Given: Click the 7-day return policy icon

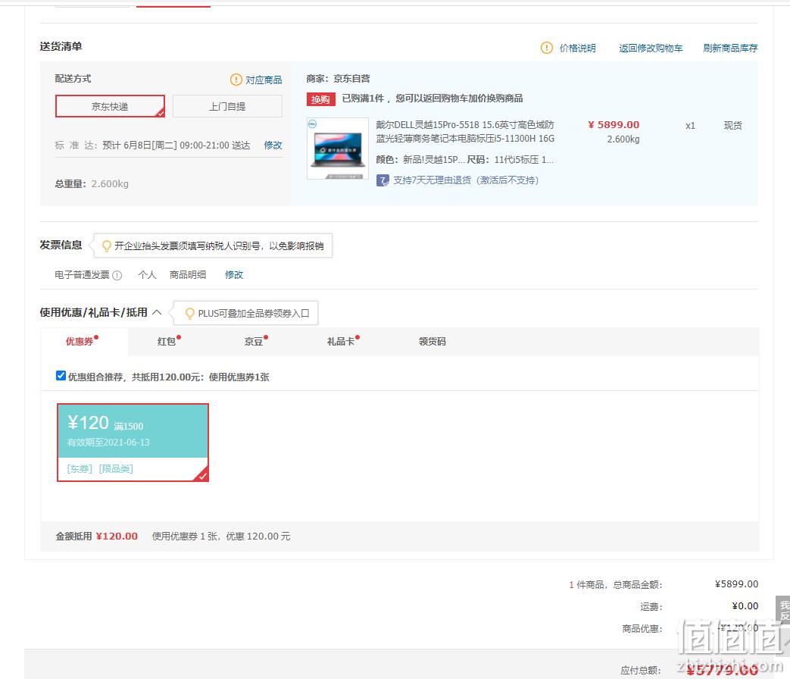Looking at the screenshot, I should [x=383, y=180].
